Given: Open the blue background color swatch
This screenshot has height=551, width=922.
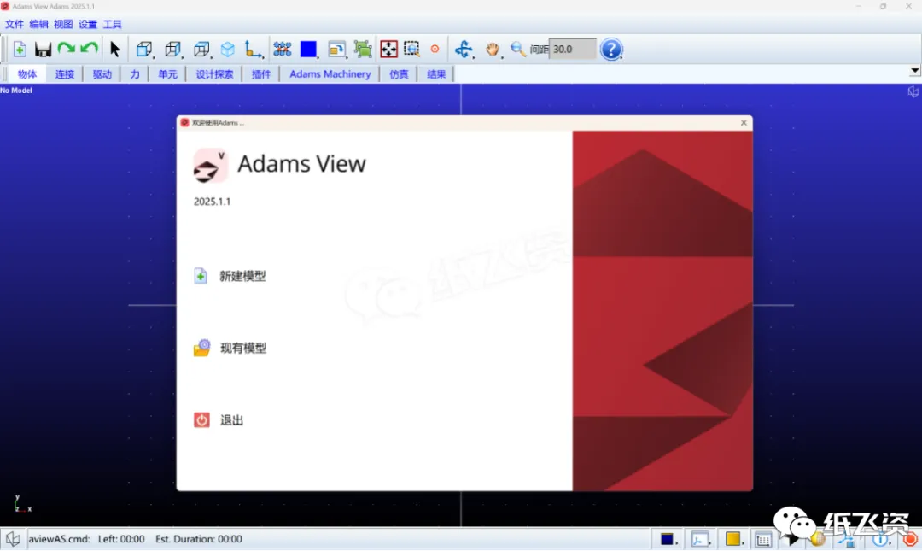Looking at the screenshot, I should pyautogui.click(x=309, y=50).
